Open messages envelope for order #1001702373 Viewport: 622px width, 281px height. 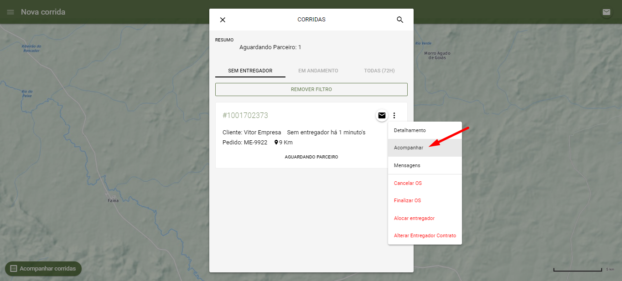(382, 116)
